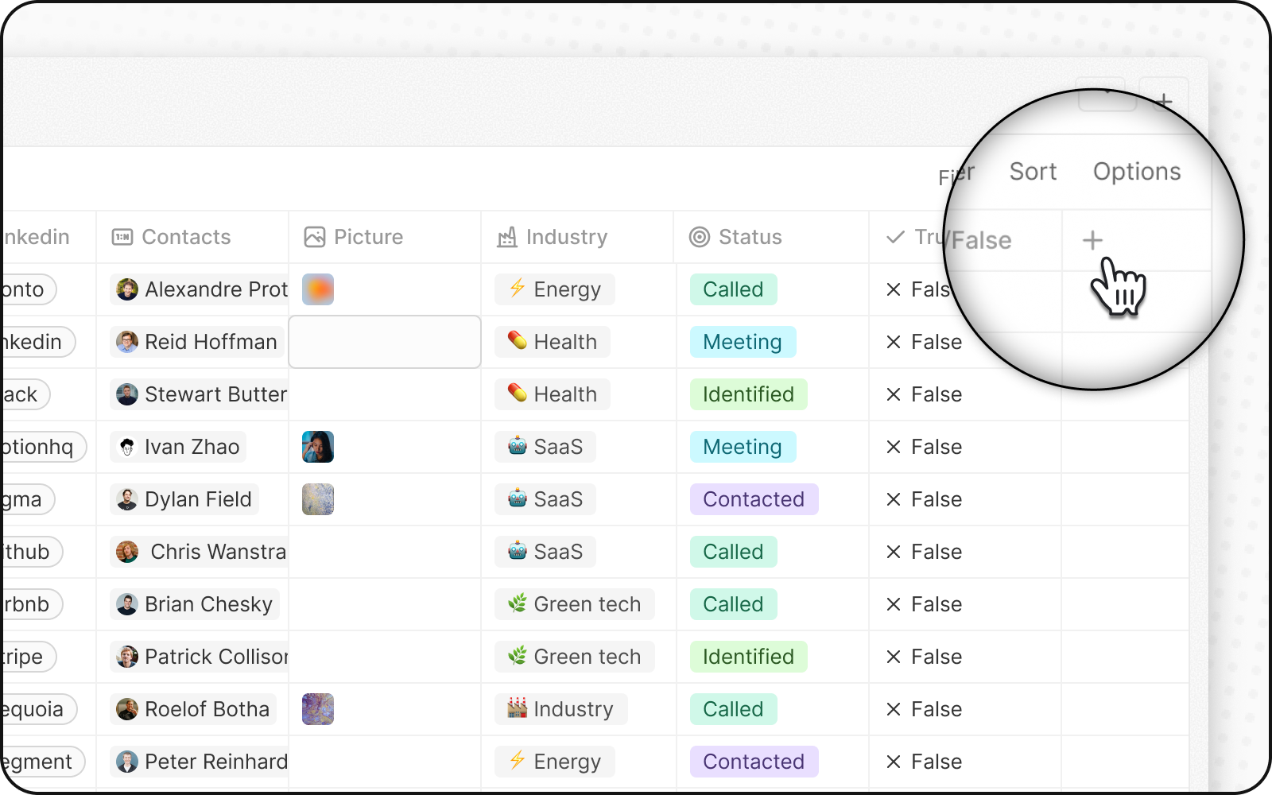Toggle the False value in Reid Hoffman's row

point(924,342)
